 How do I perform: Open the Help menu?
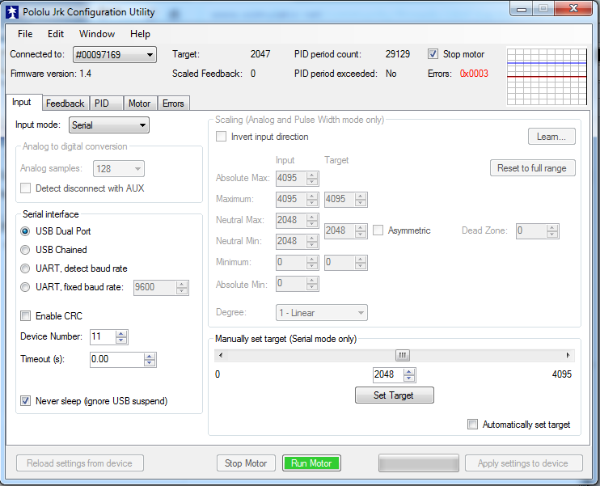(x=140, y=34)
